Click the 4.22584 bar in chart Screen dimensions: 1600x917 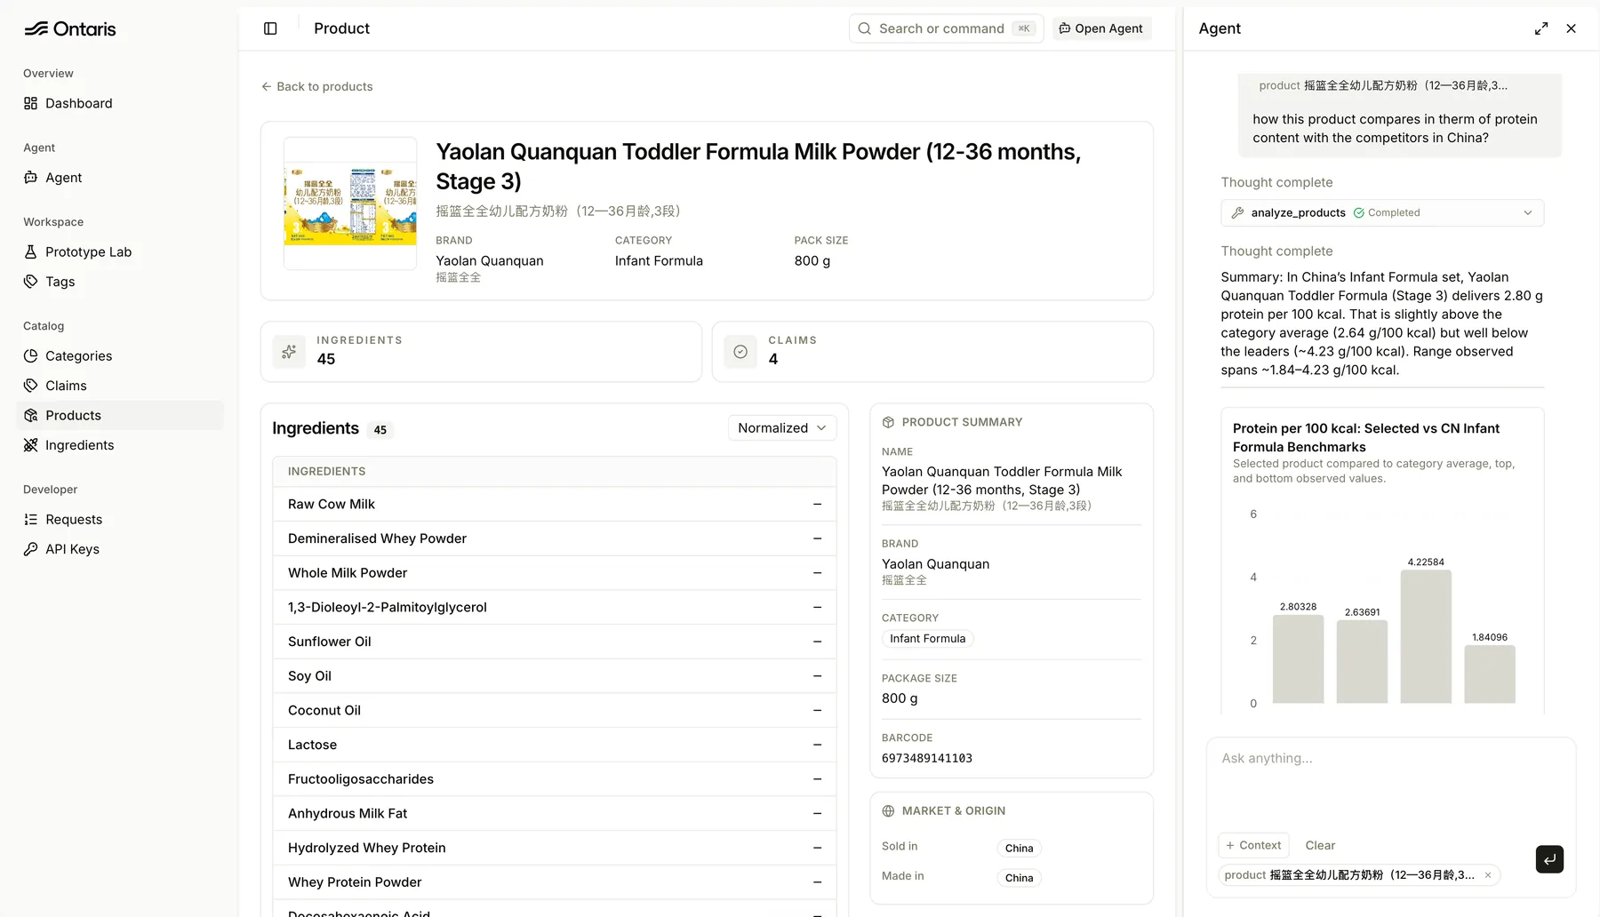(1426, 637)
